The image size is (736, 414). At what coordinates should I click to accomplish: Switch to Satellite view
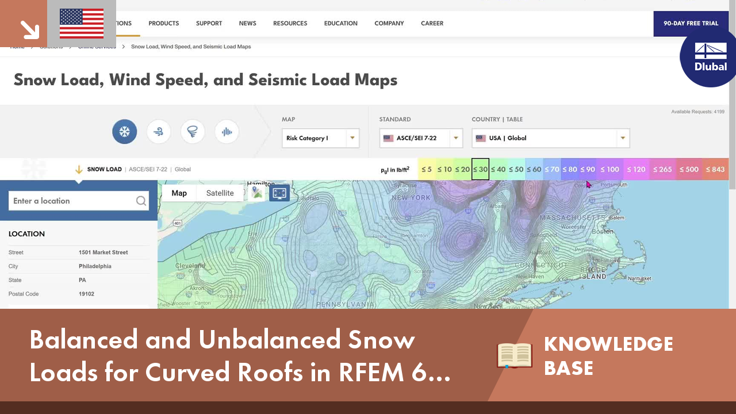(220, 193)
